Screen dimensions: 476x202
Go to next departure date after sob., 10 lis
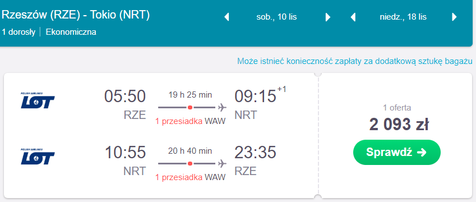tap(328, 17)
